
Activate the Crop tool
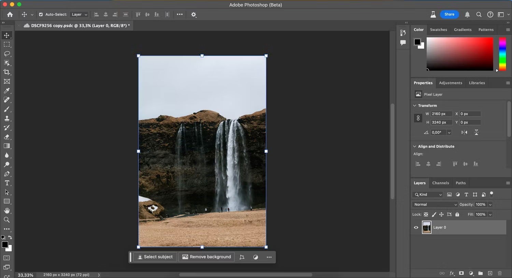point(7,72)
